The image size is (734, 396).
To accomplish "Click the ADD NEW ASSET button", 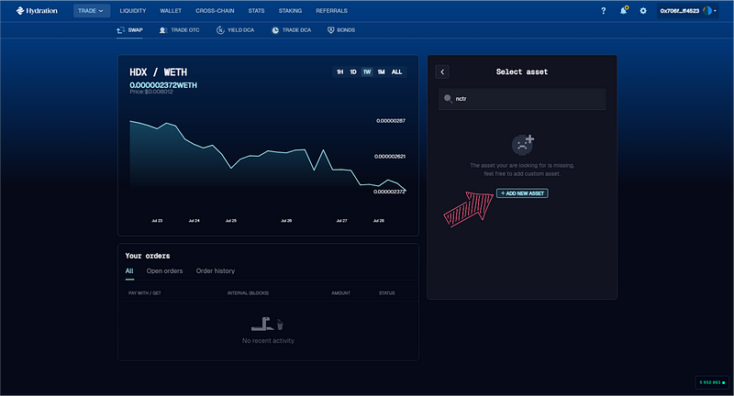I will [x=522, y=193].
